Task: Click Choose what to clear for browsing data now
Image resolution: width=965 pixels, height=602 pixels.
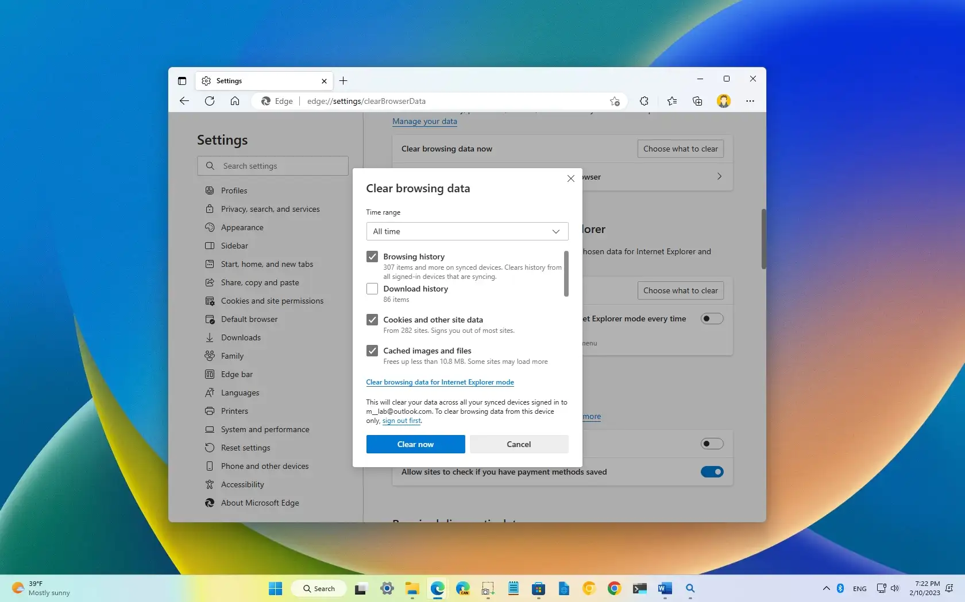Action: click(681, 149)
